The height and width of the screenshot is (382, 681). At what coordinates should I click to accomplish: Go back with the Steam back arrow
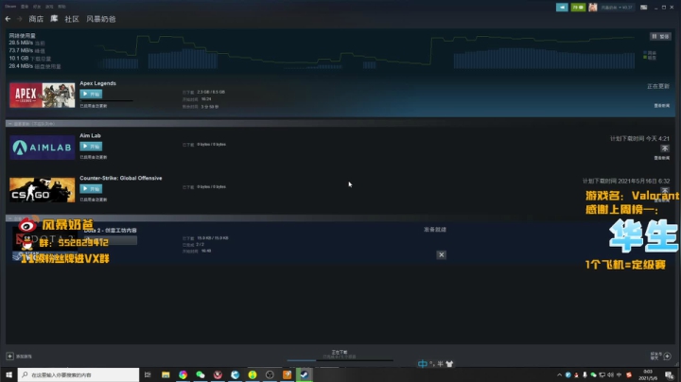point(8,19)
